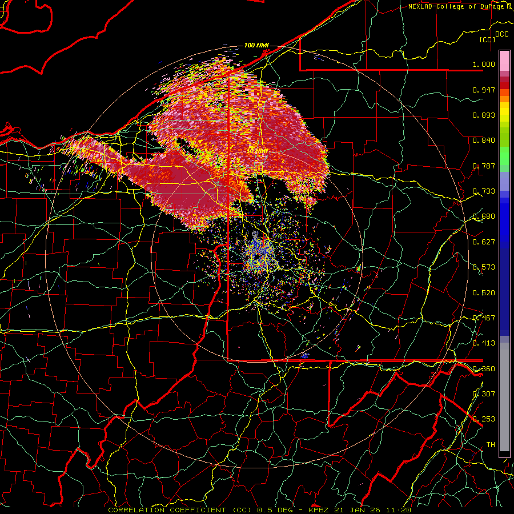The image size is (514, 514).
Task: Click the "100 NMI" range ring label
Action: (256, 45)
